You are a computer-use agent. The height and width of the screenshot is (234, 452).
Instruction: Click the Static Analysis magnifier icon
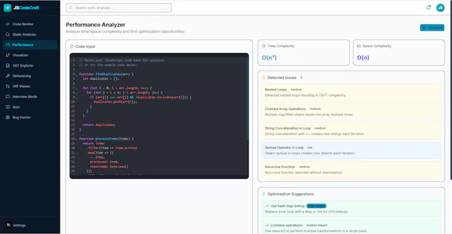coord(8,34)
